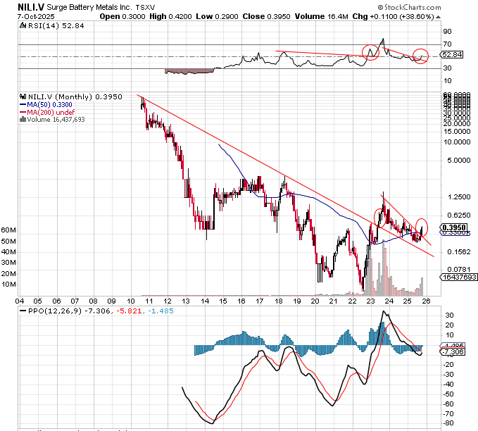Click the 0.3950 last price tag on price axis
478x431 pixels.
(454, 227)
